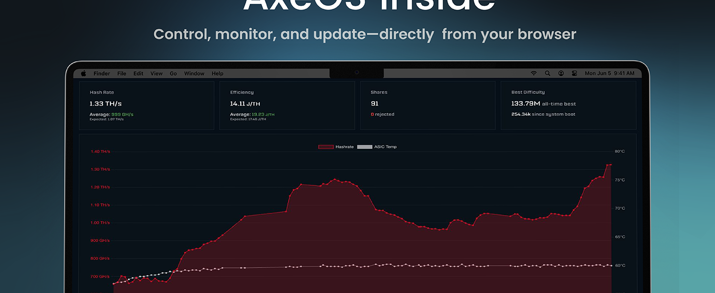Open the Edit menu

pyautogui.click(x=138, y=74)
